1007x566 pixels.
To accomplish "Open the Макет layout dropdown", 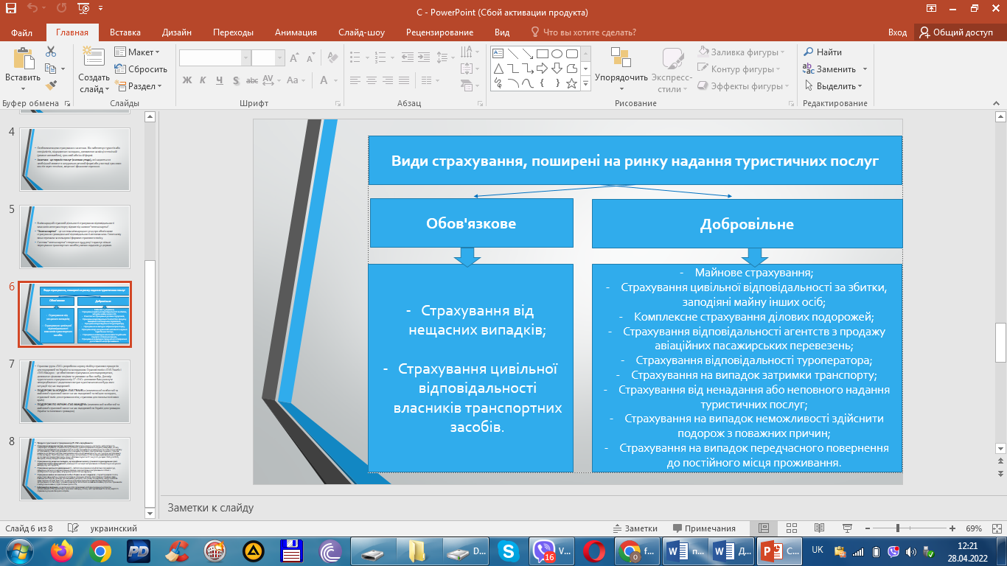I will tap(137, 52).
